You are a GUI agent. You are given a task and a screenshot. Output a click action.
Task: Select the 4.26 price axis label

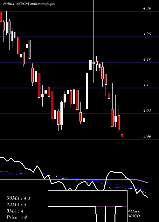pyautogui.click(x=147, y=34)
